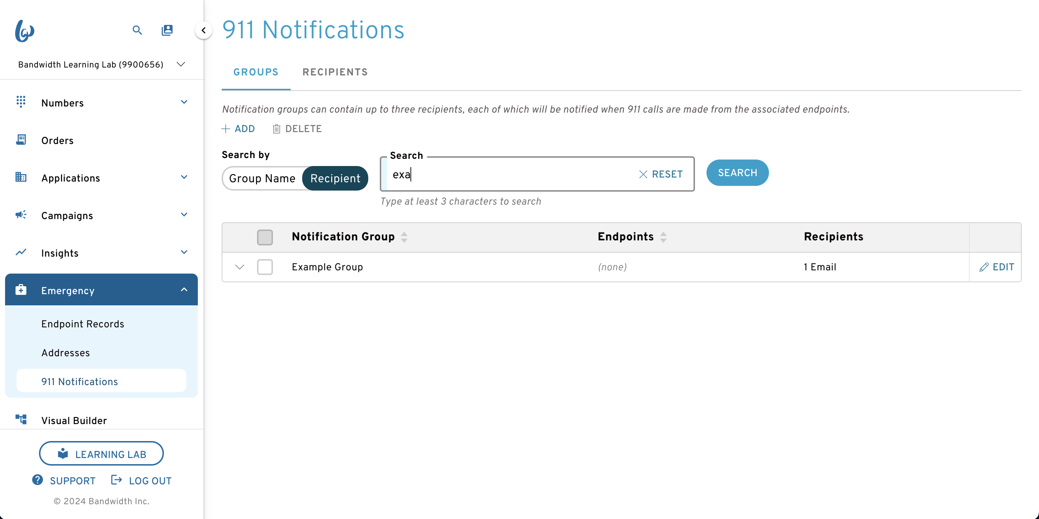Switch search mode to Group Name
Image resolution: width=1039 pixels, height=519 pixels.
click(262, 178)
